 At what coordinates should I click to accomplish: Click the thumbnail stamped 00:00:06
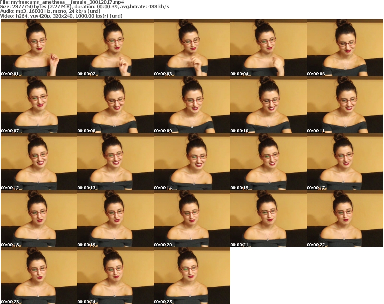(x=345, y=48)
